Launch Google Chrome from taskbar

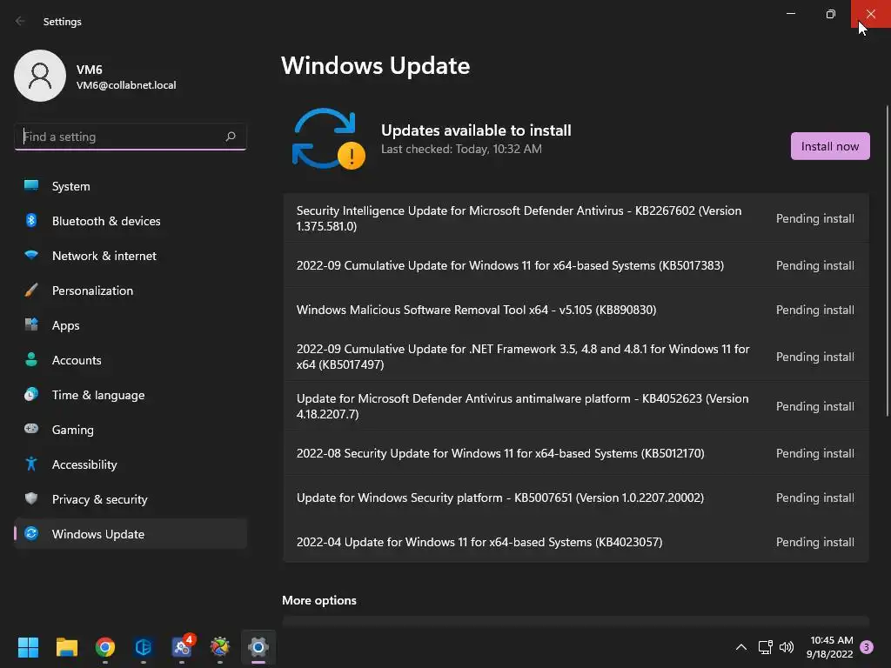pyautogui.click(x=105, y=647)
